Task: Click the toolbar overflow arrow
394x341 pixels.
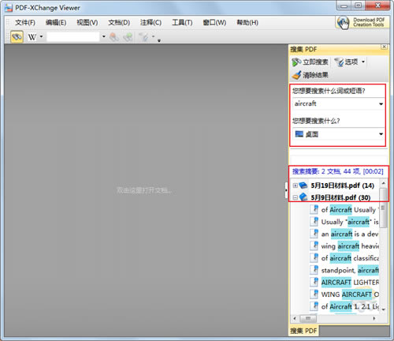Action: click(x=159, y=40)
